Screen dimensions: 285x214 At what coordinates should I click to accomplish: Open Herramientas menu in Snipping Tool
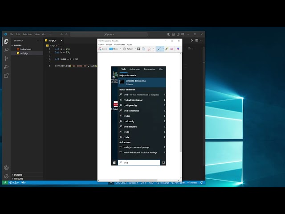119,45
